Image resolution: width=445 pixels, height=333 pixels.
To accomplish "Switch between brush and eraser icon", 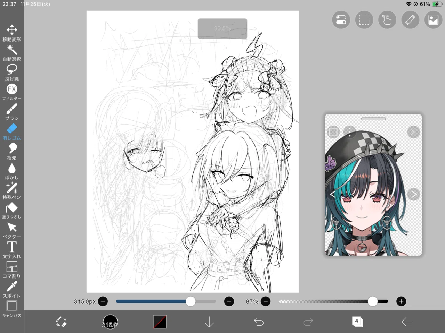I will (61, 322).
